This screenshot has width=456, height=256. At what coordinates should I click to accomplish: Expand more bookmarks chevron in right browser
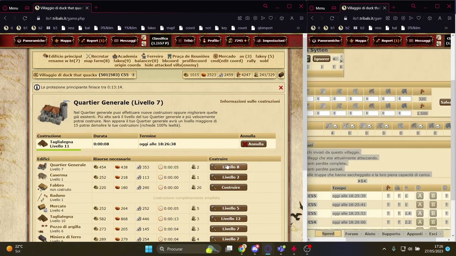(x=446, y=28)
